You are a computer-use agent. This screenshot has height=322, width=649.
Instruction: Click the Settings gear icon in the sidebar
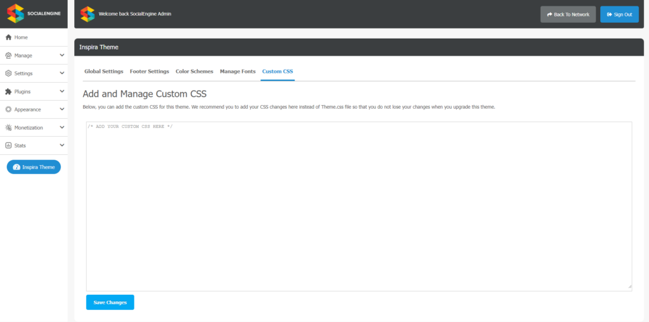(8, 73)
